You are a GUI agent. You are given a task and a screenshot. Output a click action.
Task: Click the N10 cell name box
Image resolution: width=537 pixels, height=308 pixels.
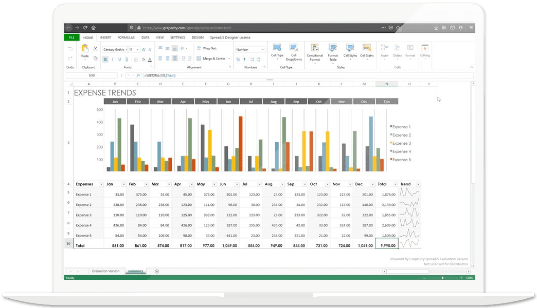point(92,75)
